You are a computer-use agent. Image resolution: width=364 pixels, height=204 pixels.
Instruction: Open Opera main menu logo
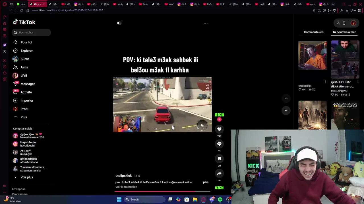[5, 4]
